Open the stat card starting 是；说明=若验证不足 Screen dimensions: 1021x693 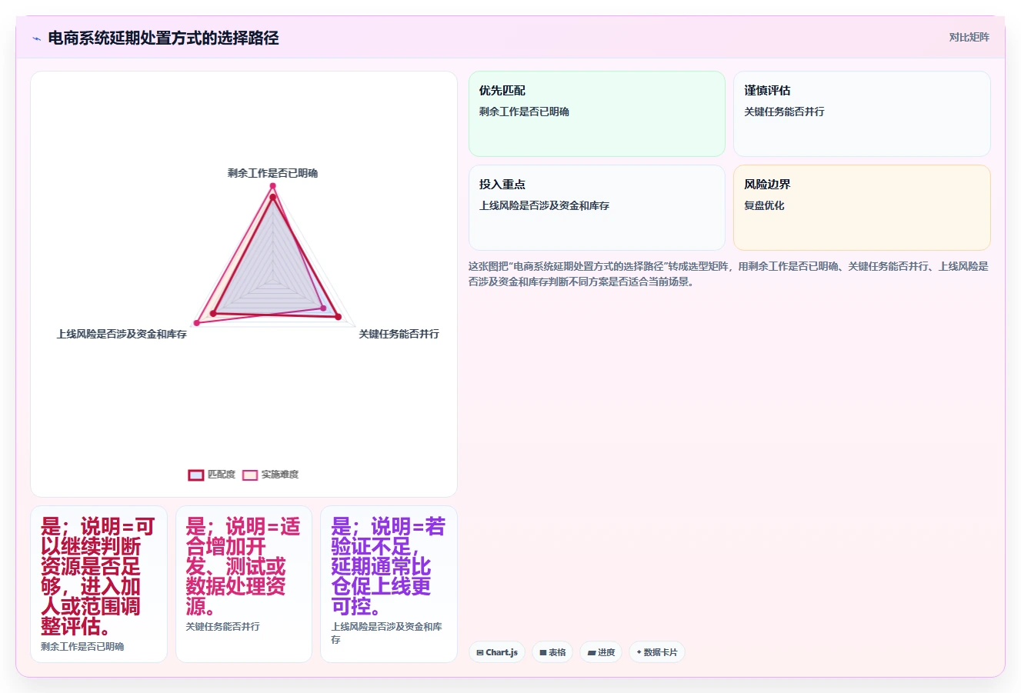[389, 584]
